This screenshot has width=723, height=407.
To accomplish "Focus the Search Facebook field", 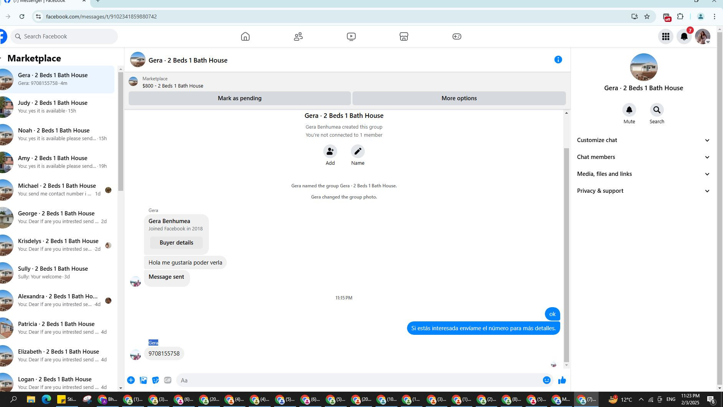I will pos(64,36).
